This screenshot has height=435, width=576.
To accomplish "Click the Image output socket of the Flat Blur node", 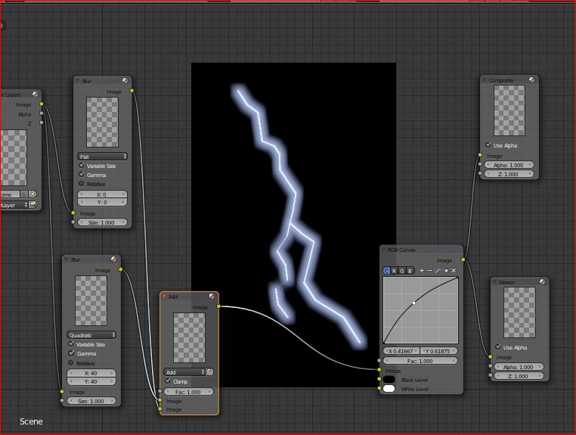I will pos(132,91).
